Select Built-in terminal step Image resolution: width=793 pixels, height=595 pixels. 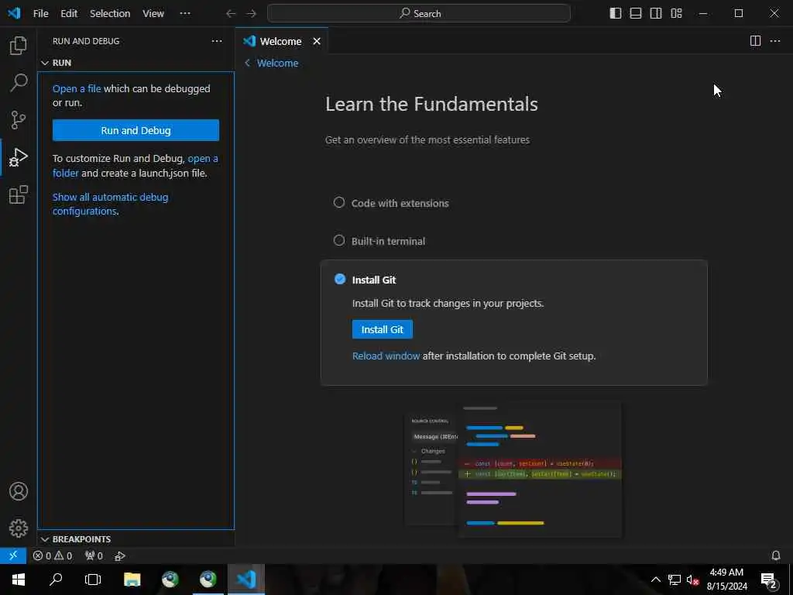point(379,241)
